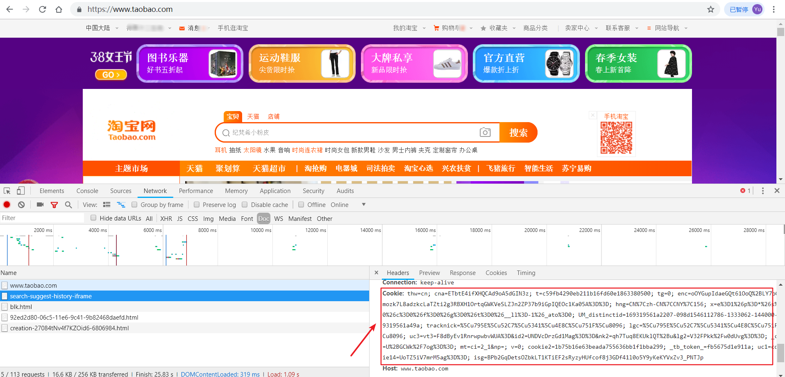Screen dimensions: 785x377
Task: Enable Preserve log checkbox
Action: coord(197,204)
